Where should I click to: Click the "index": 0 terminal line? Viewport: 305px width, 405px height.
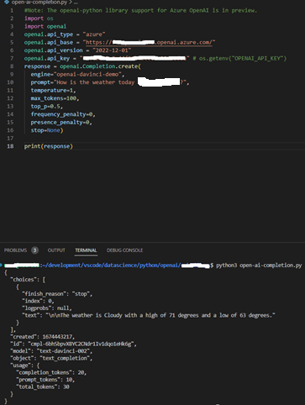click(x=38, y=301)
